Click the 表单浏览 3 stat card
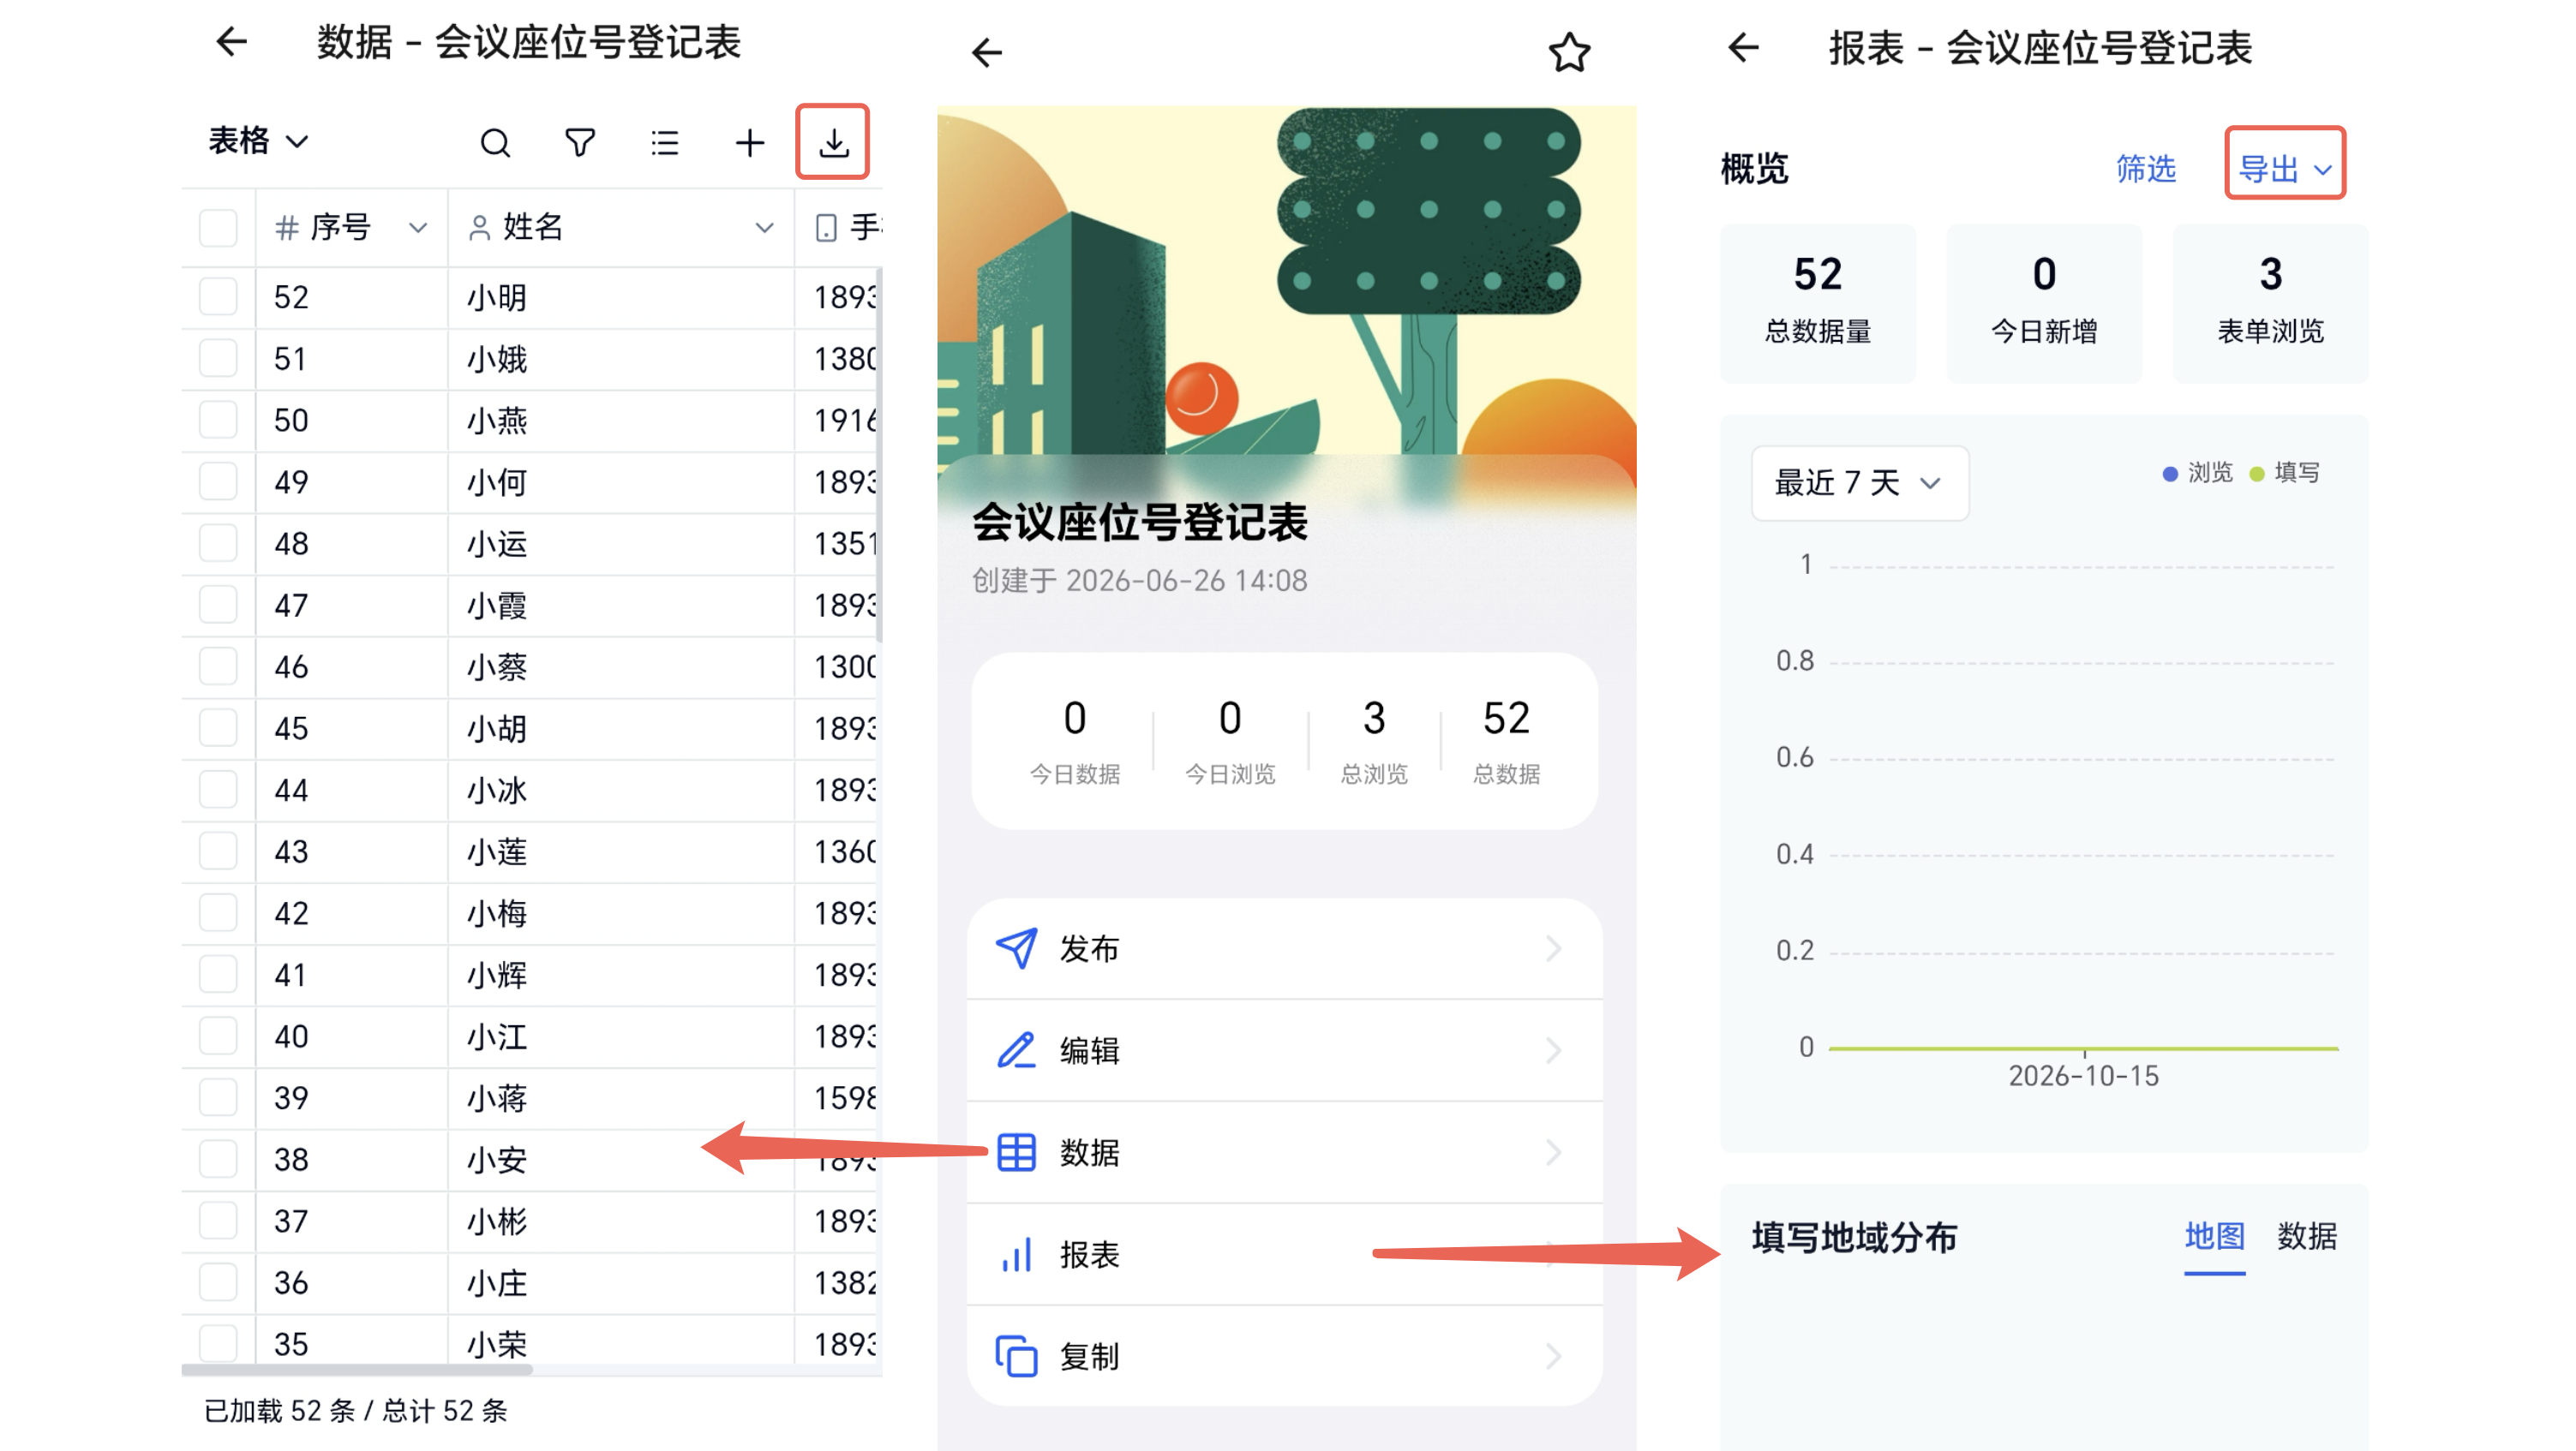This screenshot has height=1451, width=2576. click(2269, 303)
